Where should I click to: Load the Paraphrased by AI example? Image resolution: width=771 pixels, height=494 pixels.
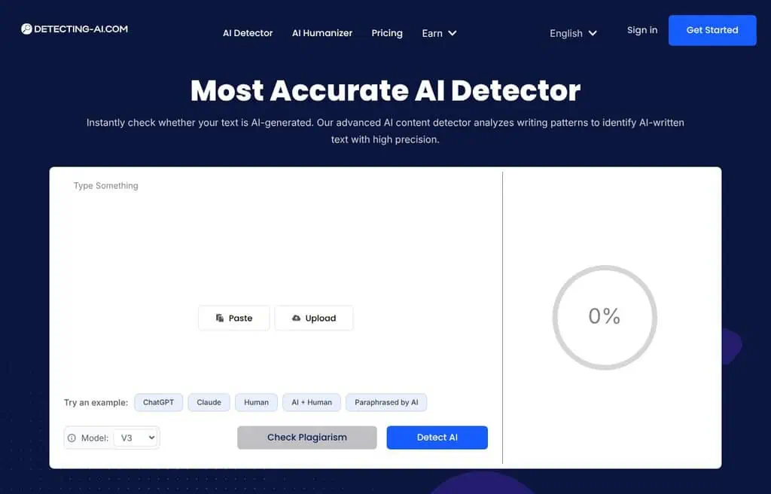tap(386, 402)
